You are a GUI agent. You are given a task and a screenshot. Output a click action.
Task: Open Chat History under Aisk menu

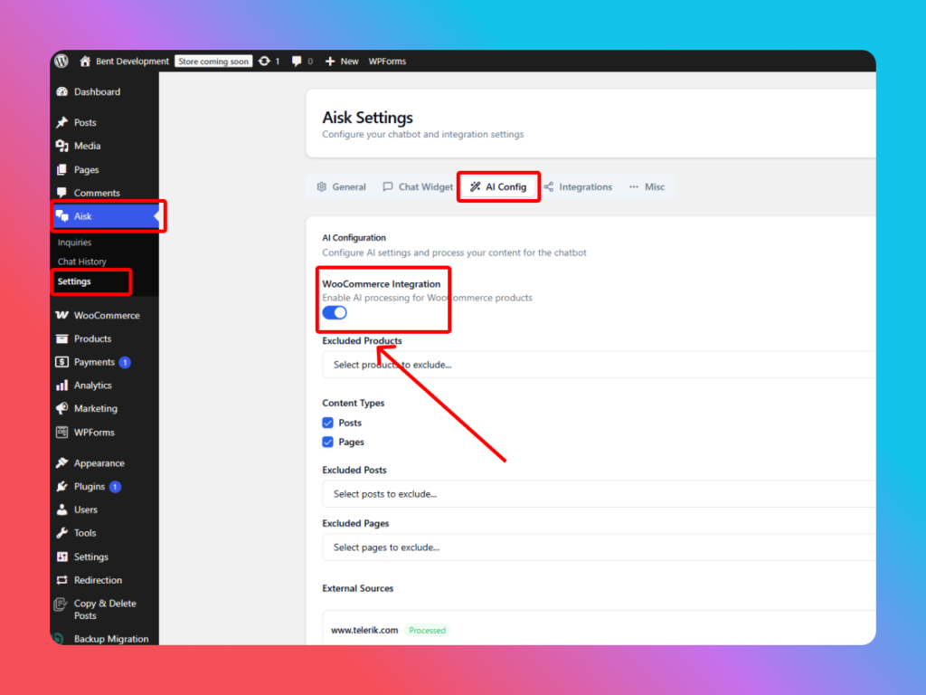pyautogui.click(x=82, y=262)
